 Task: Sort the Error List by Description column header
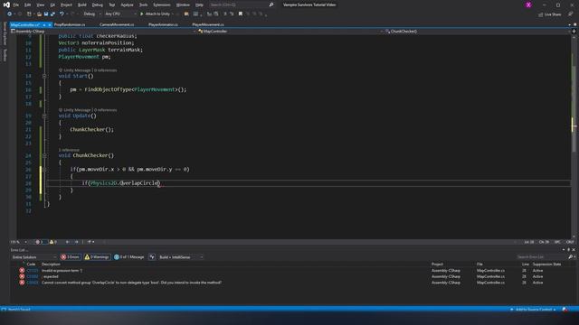pos(51,265)
